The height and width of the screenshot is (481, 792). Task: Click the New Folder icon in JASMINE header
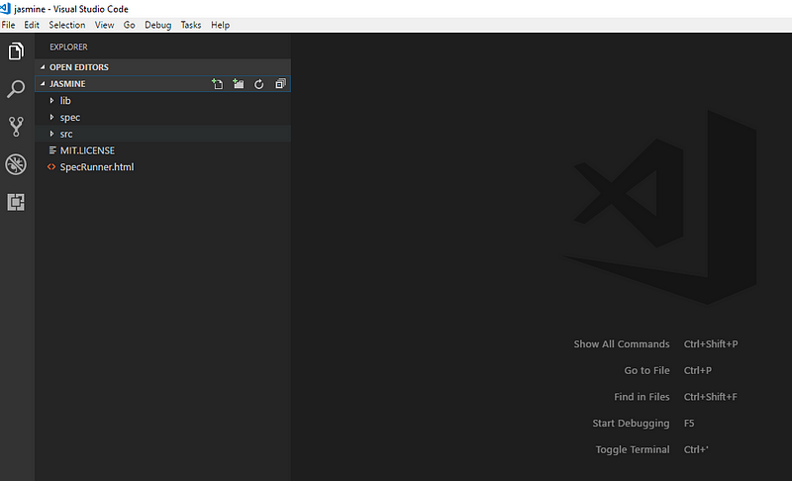[238, 84]
